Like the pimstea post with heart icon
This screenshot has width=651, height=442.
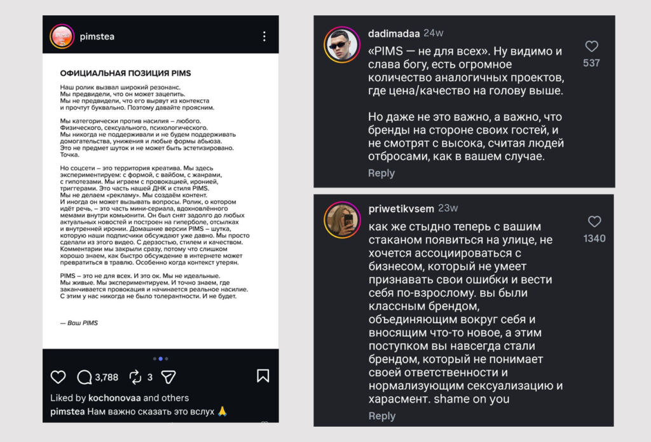58,377
